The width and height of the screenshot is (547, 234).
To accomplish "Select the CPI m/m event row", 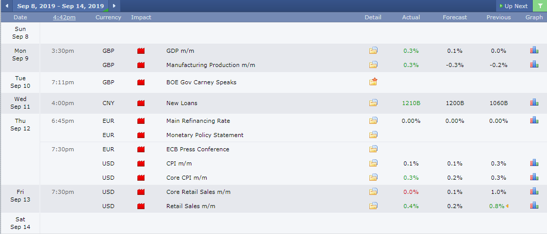I will (179, 163).
